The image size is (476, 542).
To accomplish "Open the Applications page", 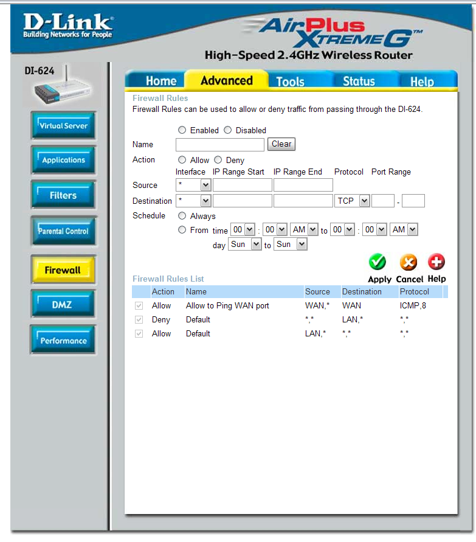I will (63, 160).
